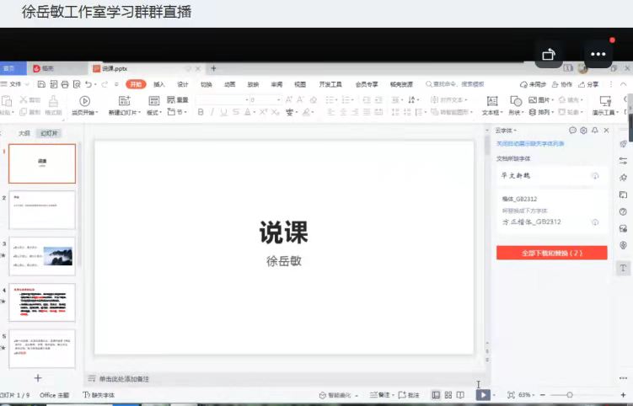The height and width of the screenshot is (406, 633).
Task: Select slide 3 thumbnail with mountain image
Action: point(42,256)
